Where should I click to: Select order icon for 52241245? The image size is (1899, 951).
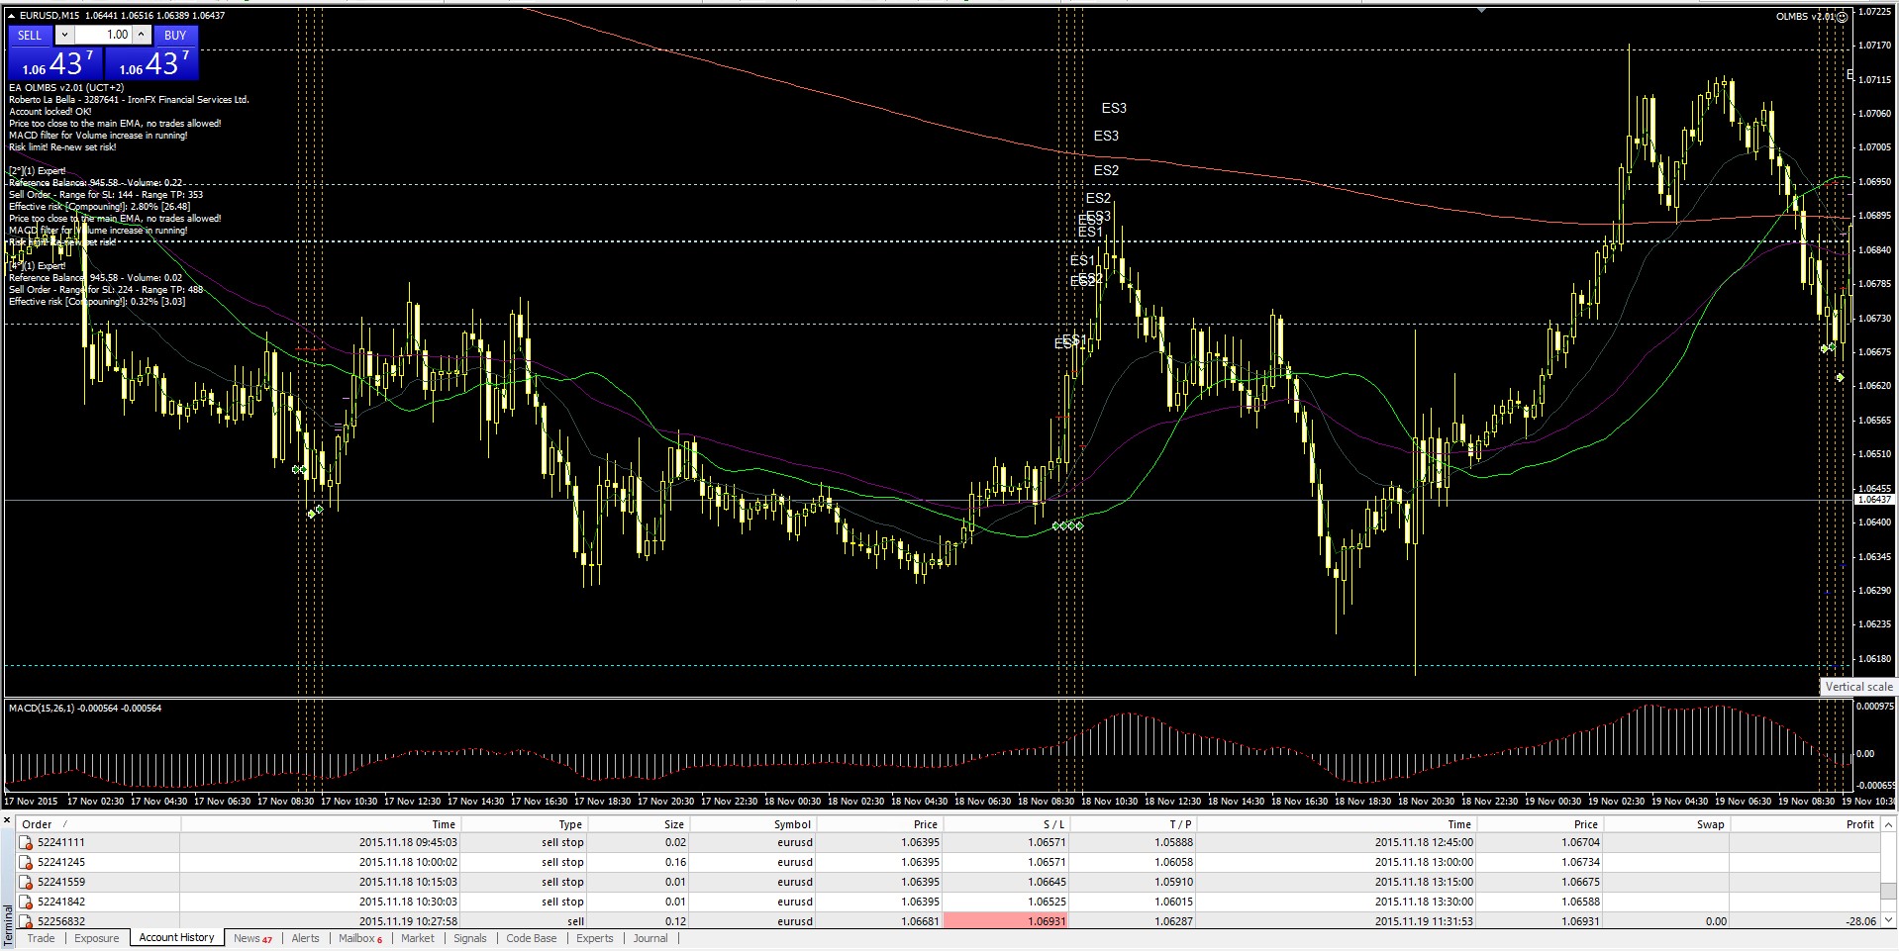click(26, 863)
